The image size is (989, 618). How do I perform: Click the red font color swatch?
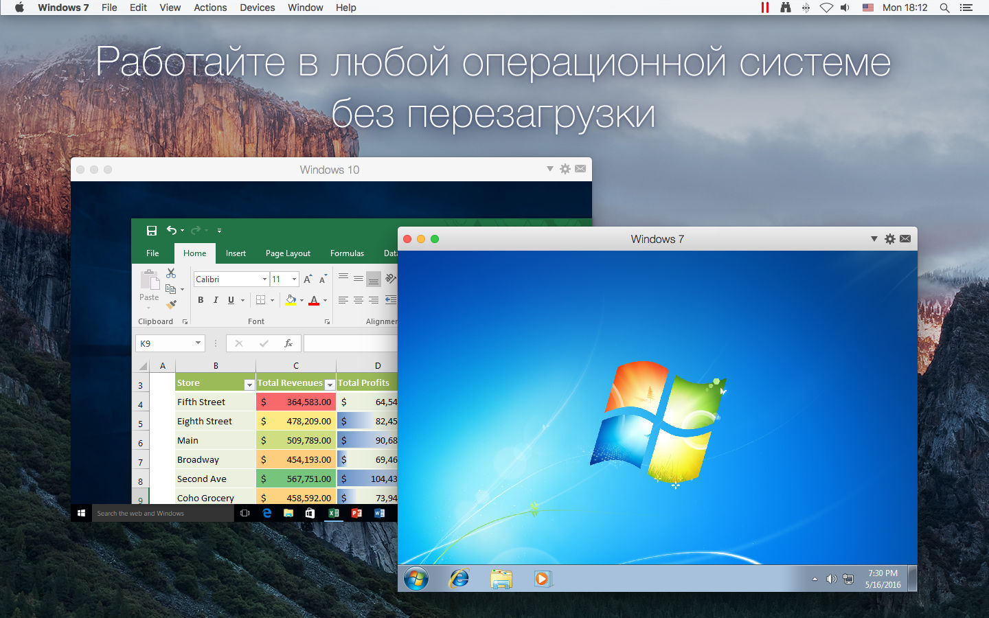coord(314,301)
